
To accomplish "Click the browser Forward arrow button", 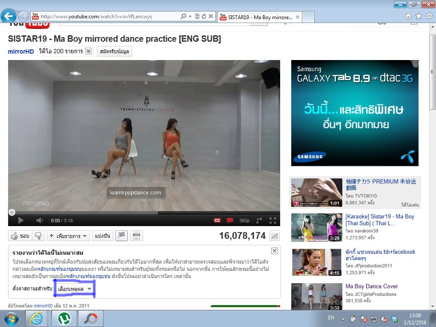I will (x=23, y=16).
